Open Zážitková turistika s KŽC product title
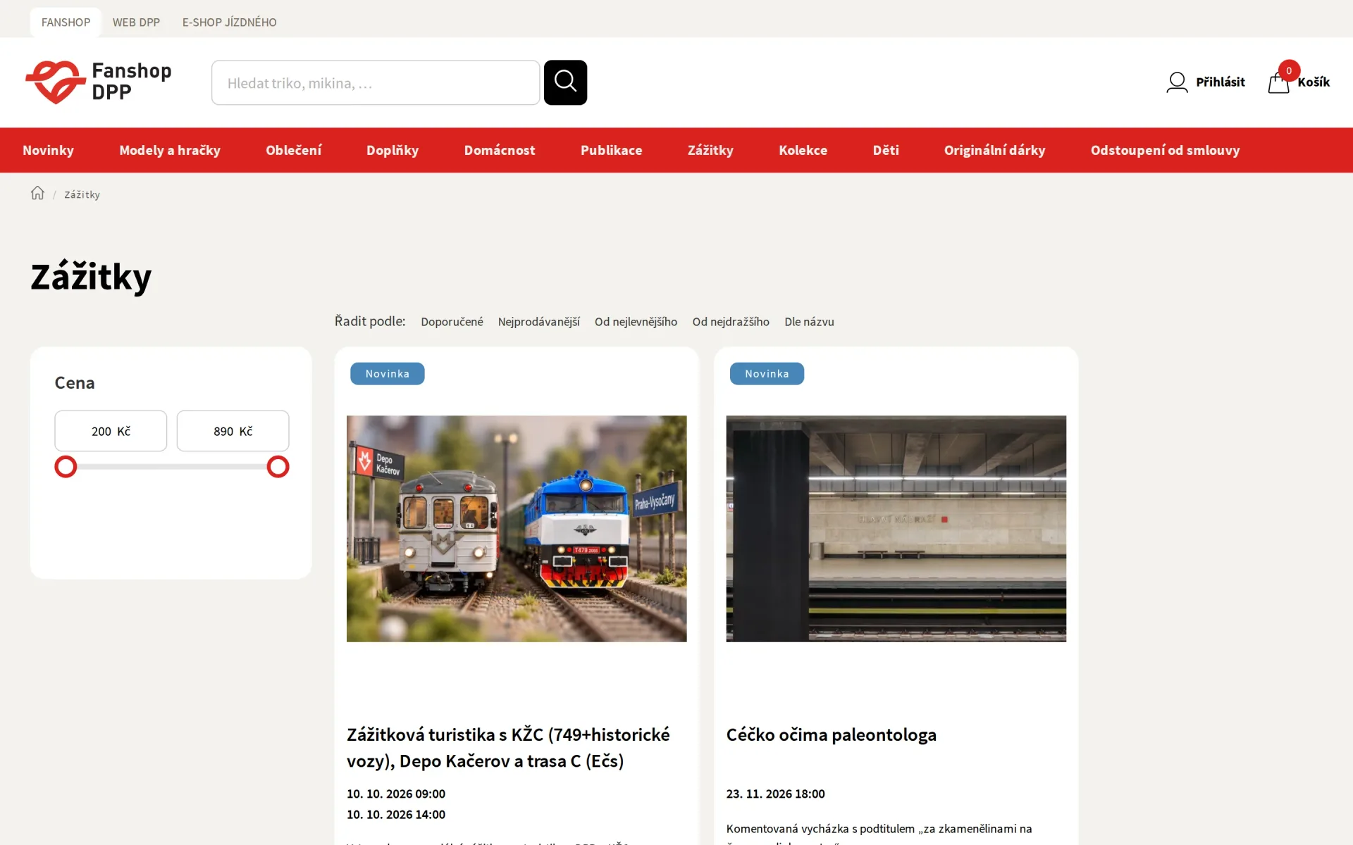The width and height of the screenshot is (1353, 845). pyautogui.click(x=508, y=748)
